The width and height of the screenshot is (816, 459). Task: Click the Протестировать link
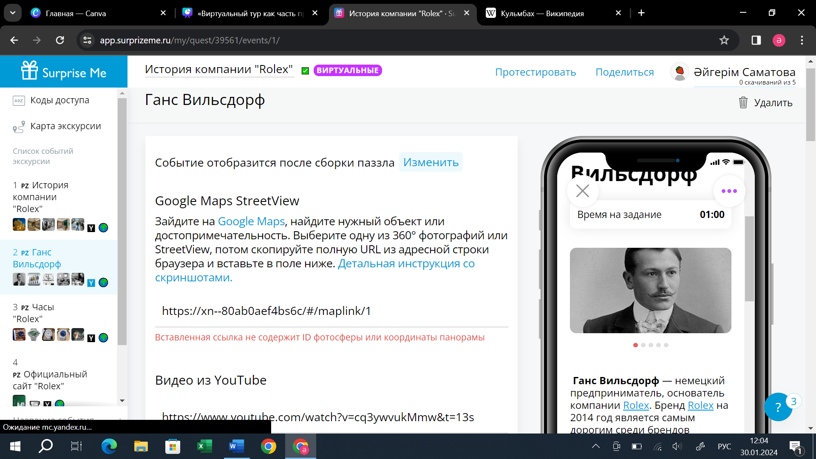tap(535, 72)
